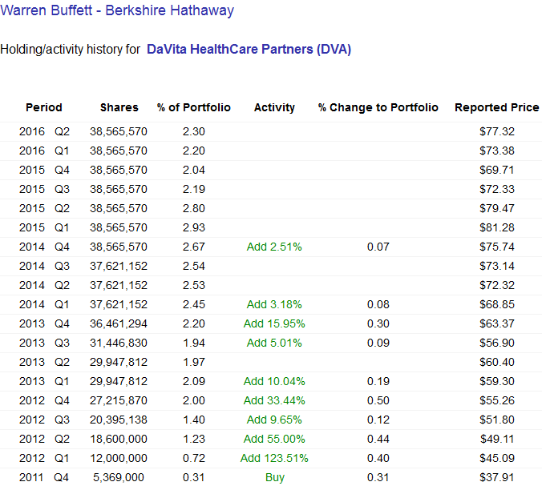Click the 2016 Q2 period cell
542x498 pixels.
(x=44, y=132)
